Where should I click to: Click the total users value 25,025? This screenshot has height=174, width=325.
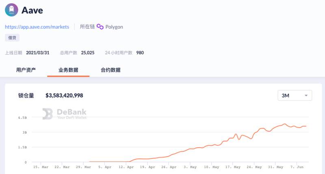point(88,53)
